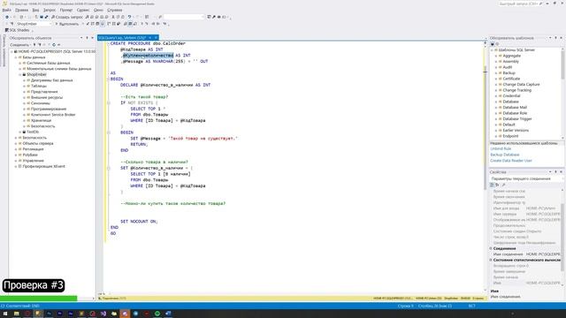Expand the Программирование folder node

24,109
